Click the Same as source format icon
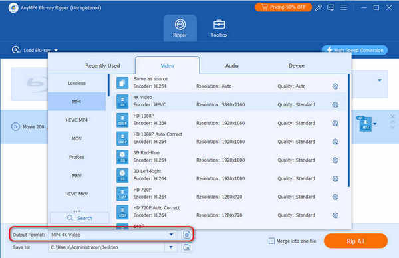 122,83
